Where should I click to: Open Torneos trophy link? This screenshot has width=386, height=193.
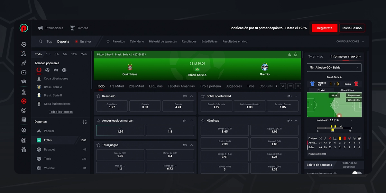(79, 28)
